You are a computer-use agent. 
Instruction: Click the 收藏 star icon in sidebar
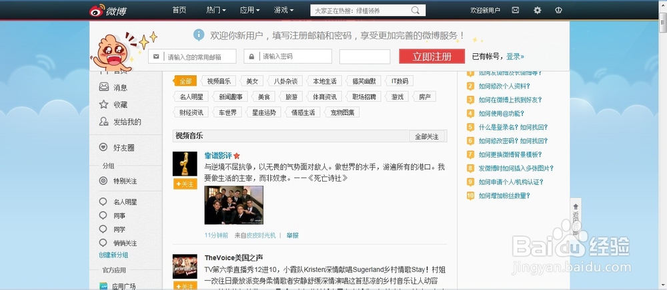(x=104, y=104)
